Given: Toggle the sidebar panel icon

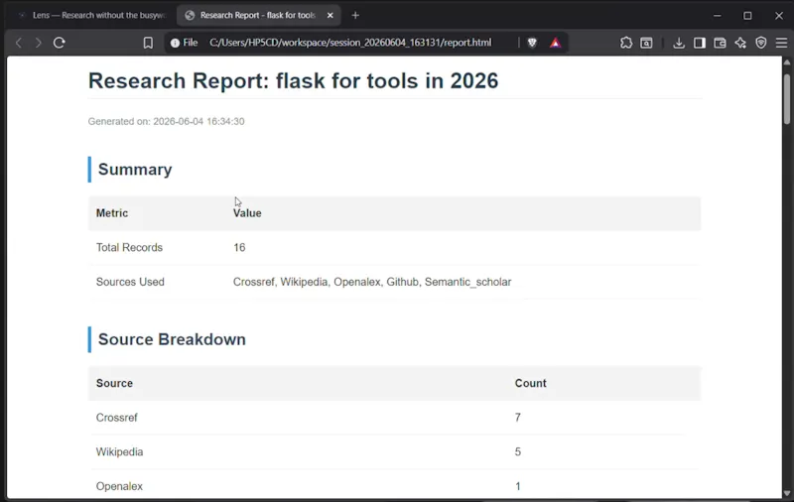Looking at the screenshot, I should [x=700, y=43].
